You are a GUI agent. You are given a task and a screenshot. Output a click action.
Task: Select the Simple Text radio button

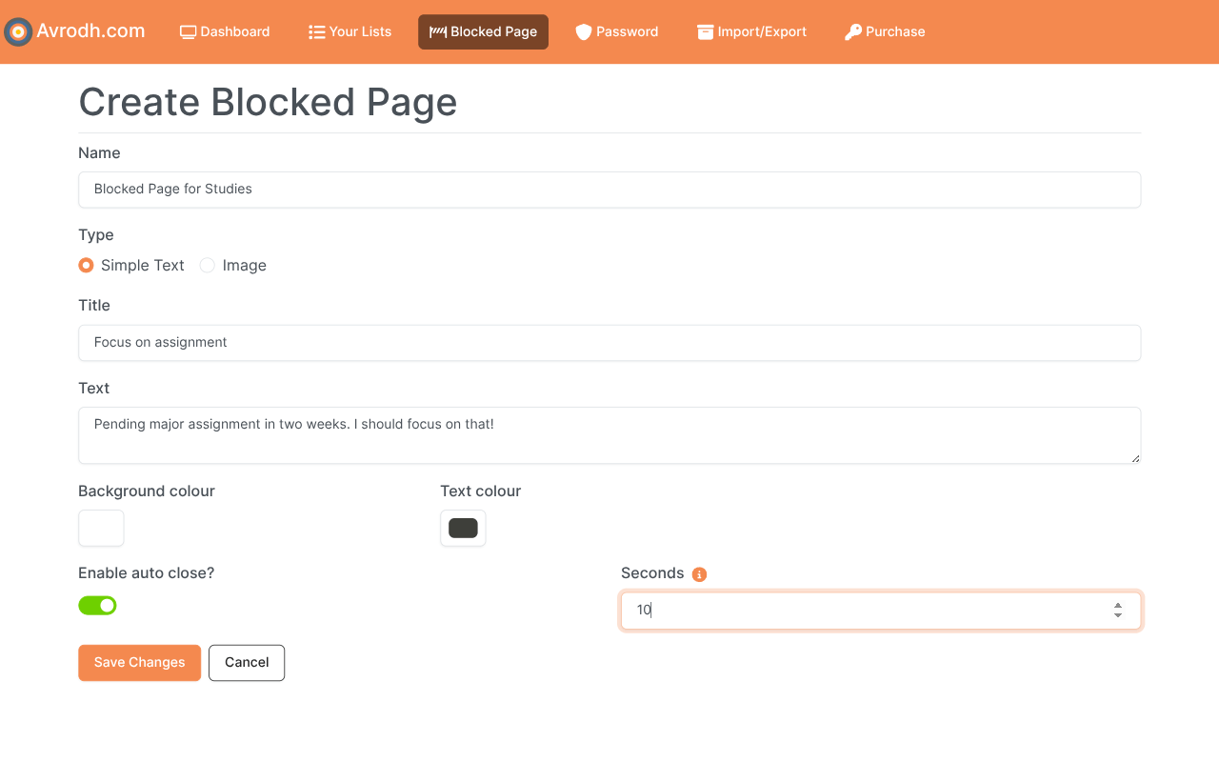coord(86,265)
